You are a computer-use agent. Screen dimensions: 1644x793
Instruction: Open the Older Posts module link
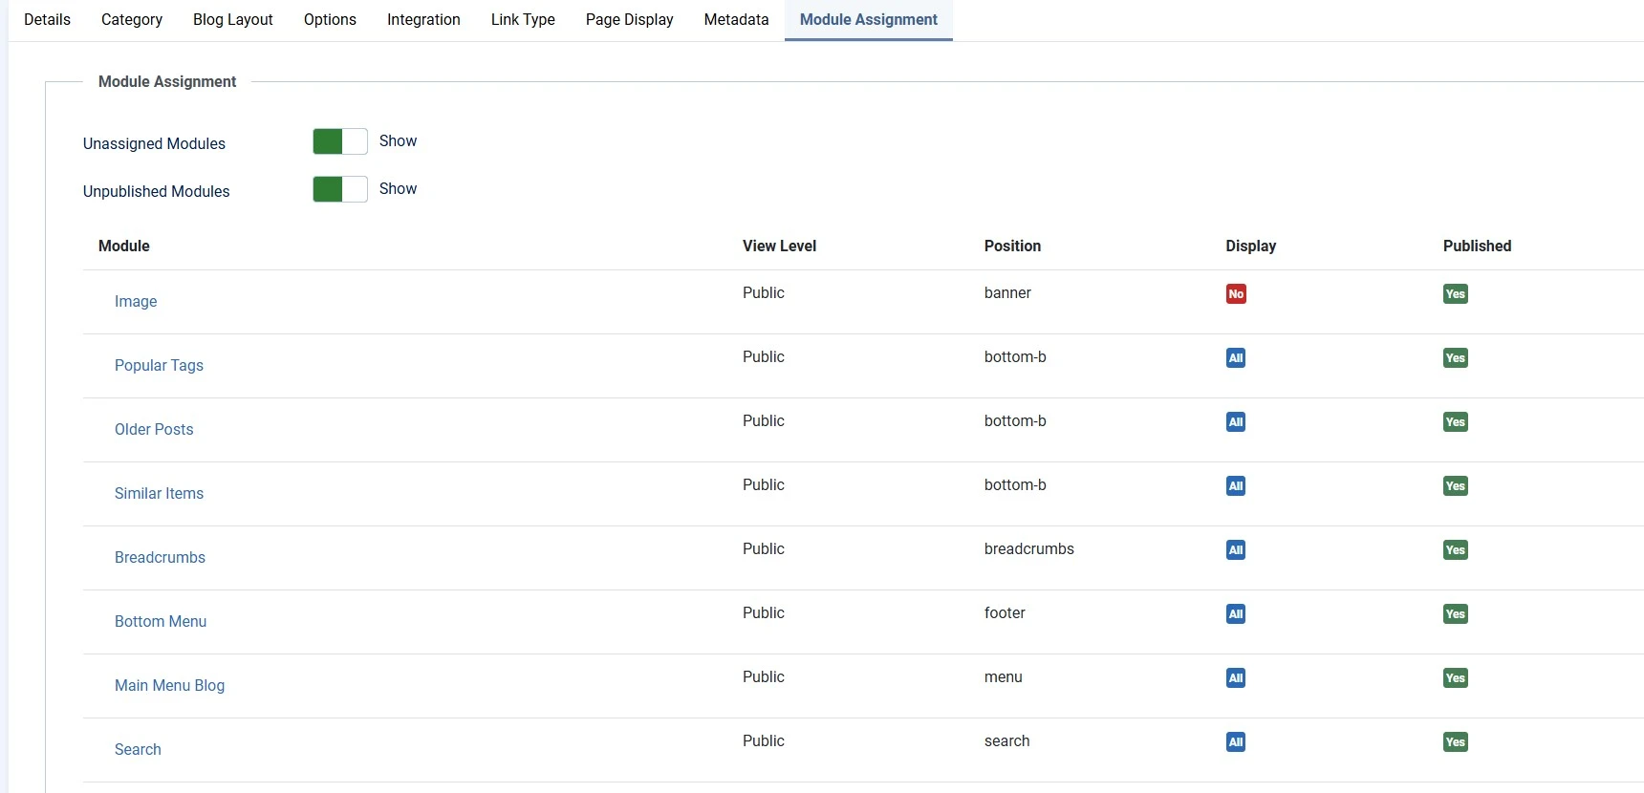(x=154, y=430)
